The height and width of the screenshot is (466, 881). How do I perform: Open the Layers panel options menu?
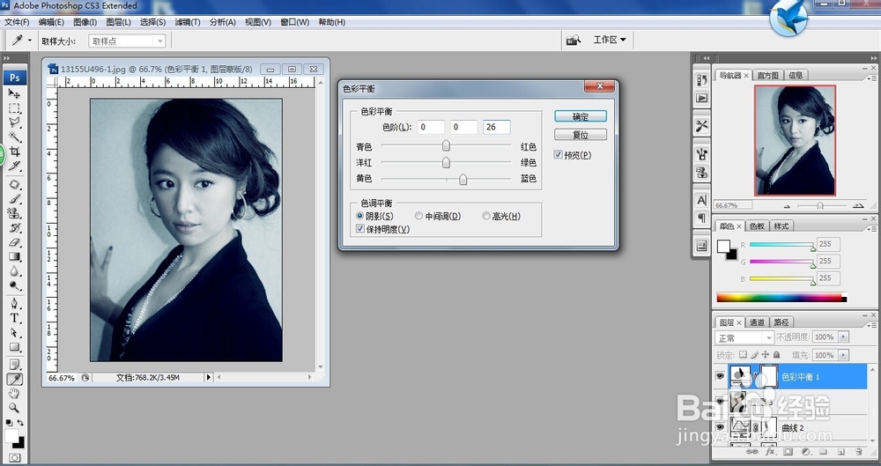tap(871, 324)
